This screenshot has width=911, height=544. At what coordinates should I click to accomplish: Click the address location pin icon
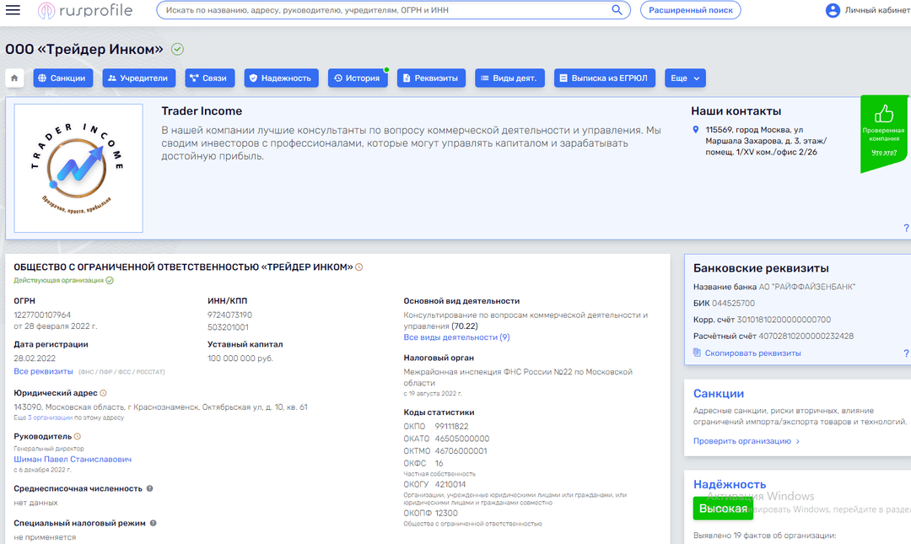pos(695,130)
